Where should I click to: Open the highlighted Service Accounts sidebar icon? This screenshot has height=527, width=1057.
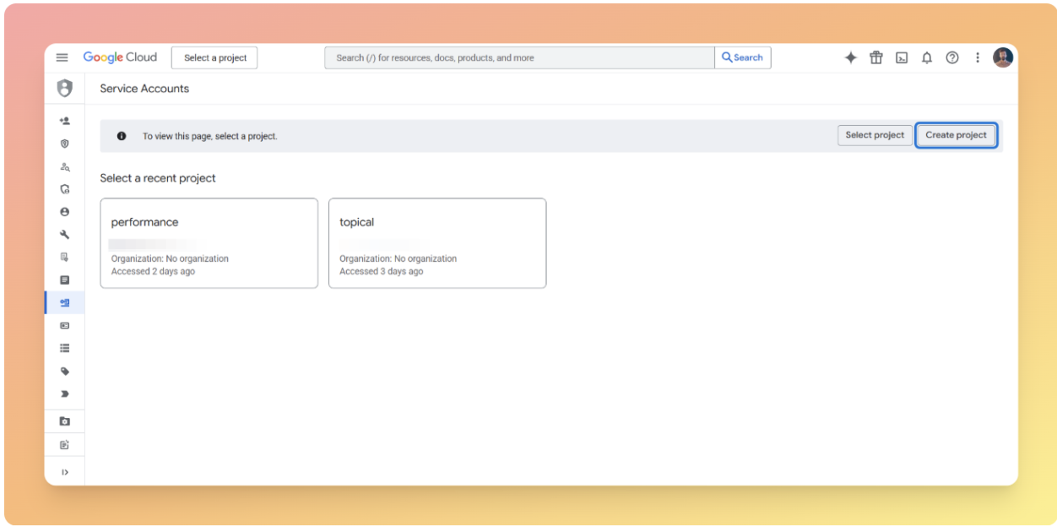65,302
